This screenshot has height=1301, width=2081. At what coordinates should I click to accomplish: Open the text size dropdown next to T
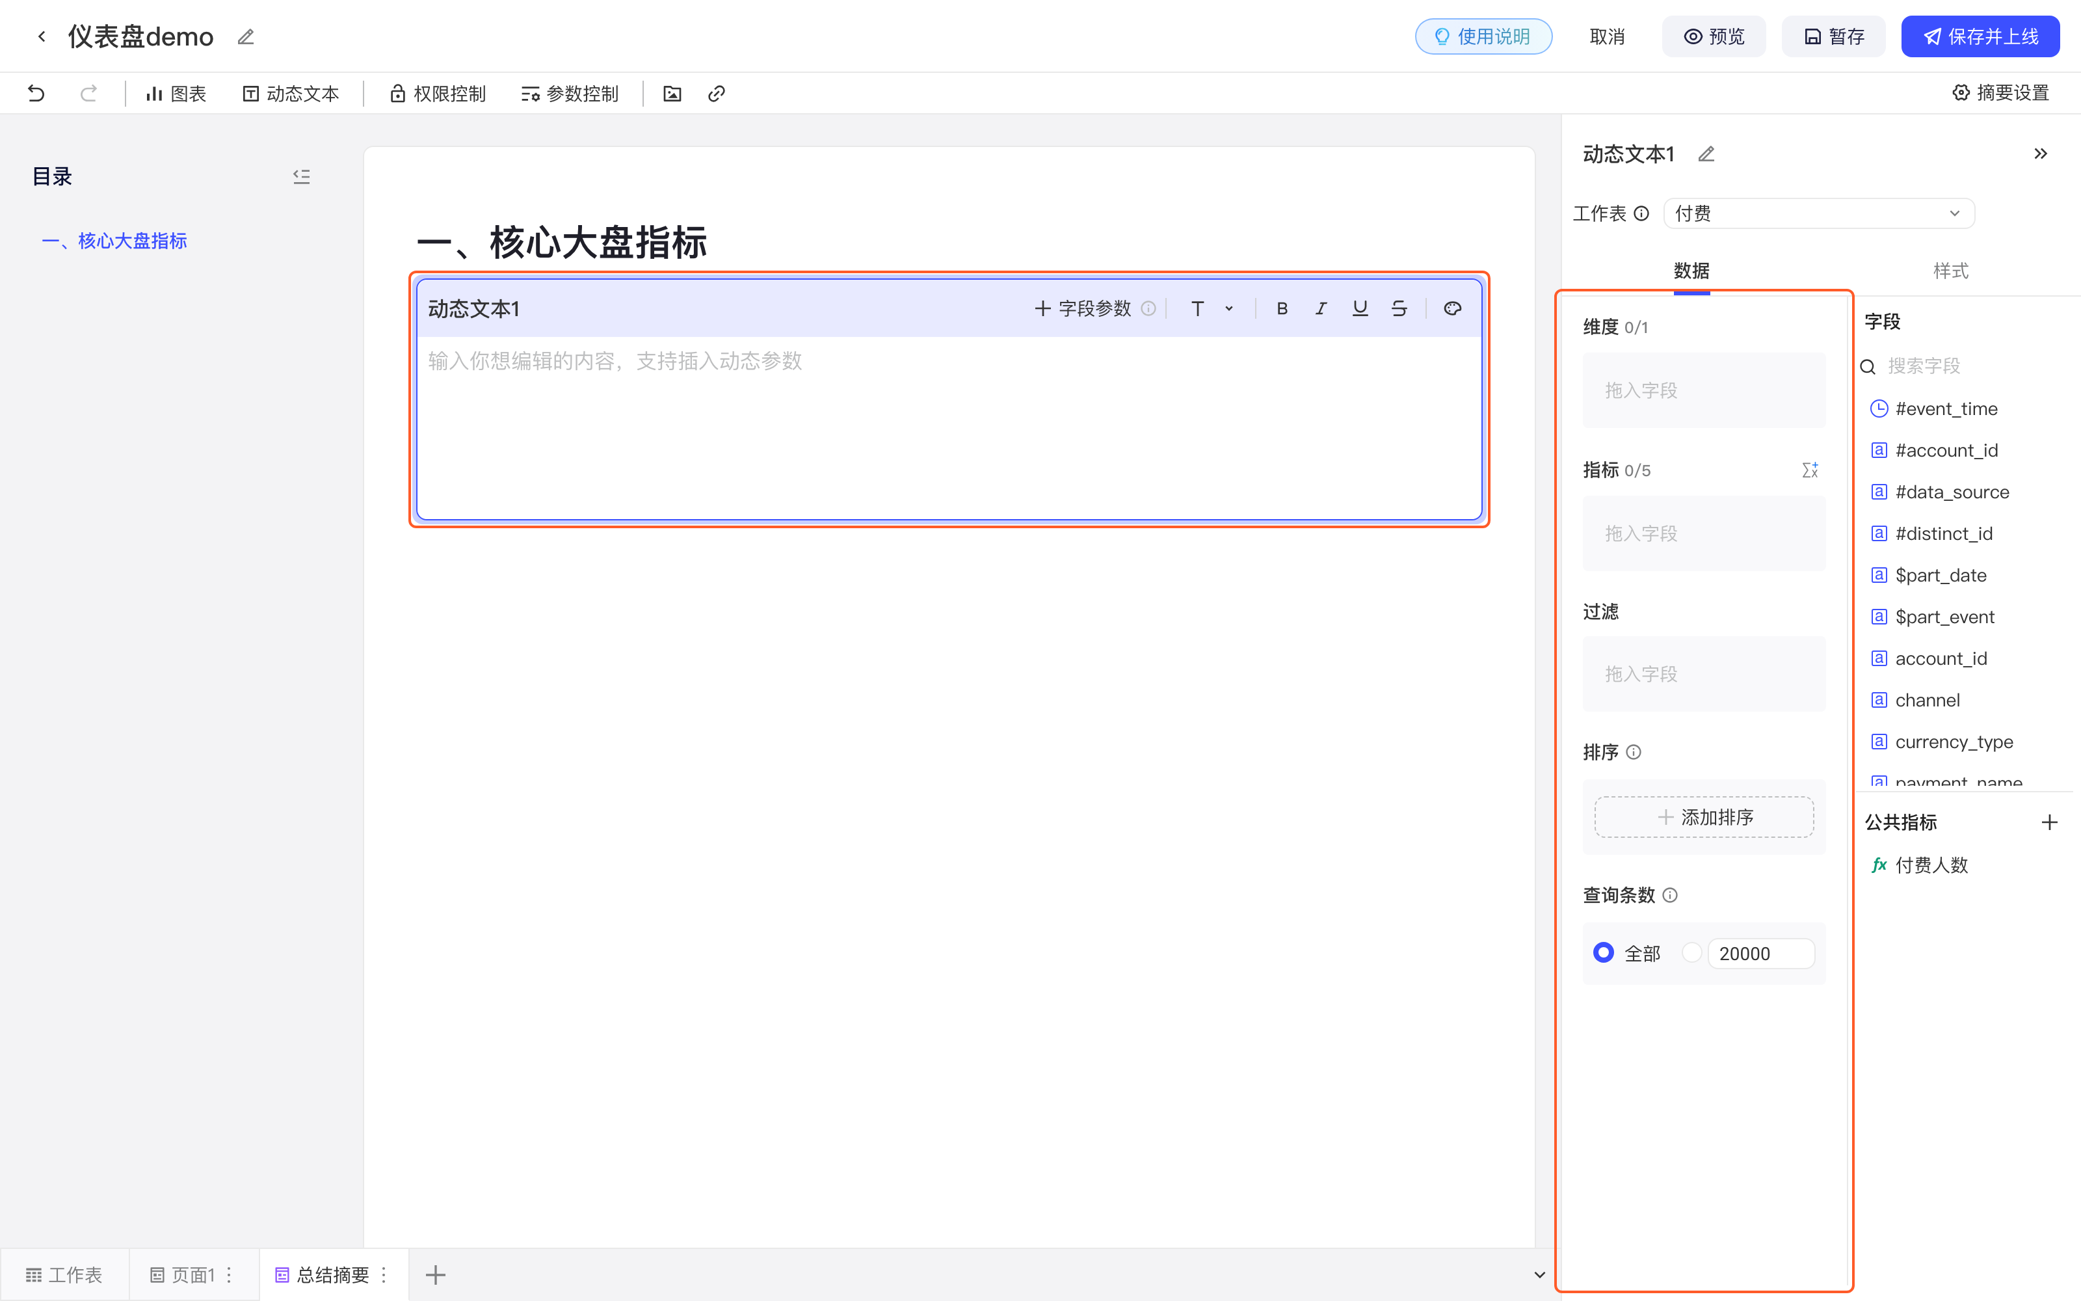[x=1229, y=309]
